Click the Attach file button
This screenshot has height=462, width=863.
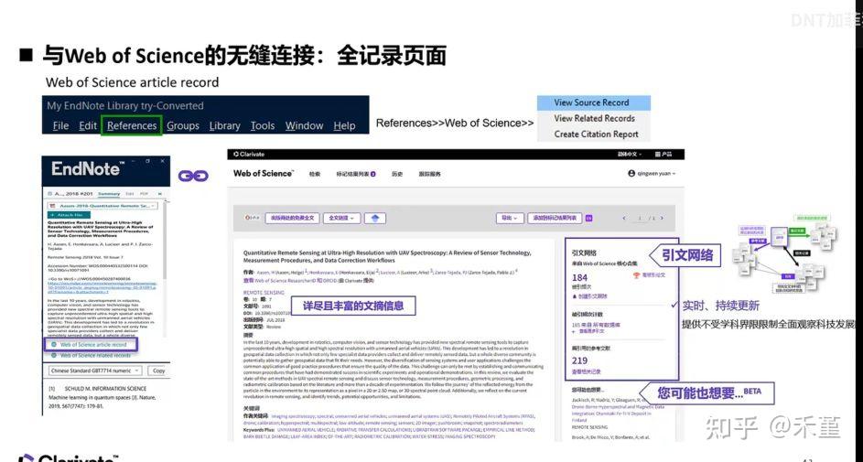67,215
